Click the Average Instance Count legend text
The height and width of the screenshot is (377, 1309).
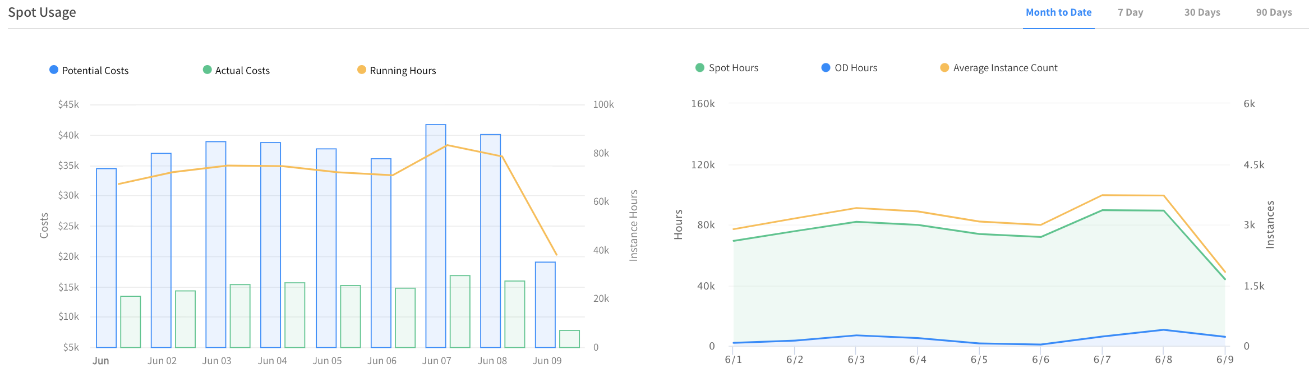[x=1005, y=68]
